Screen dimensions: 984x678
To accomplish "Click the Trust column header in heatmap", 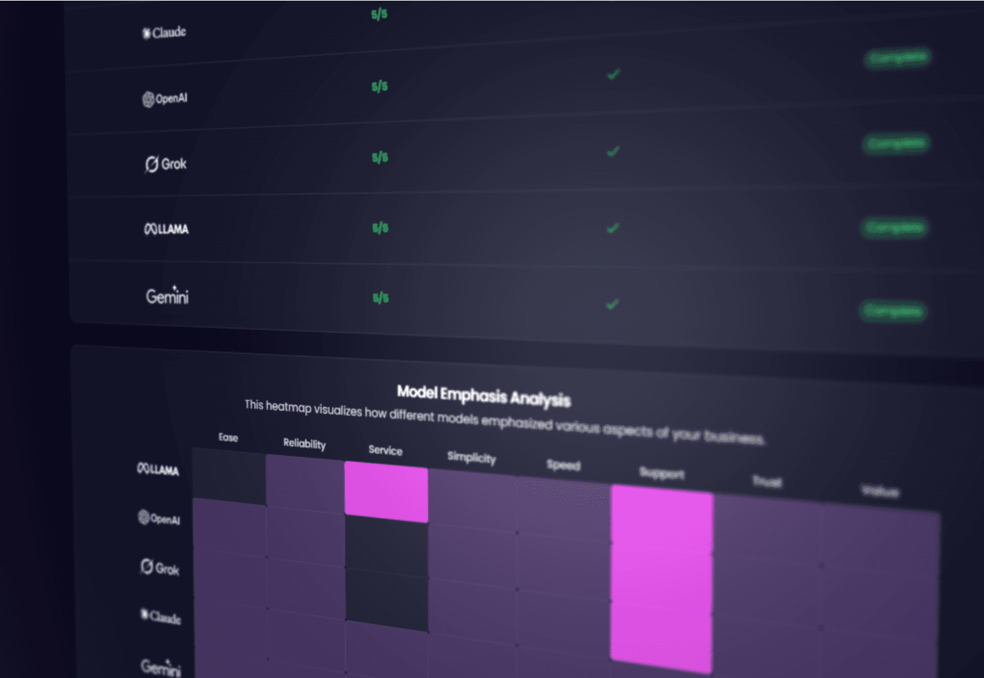I will (x=767, y=482).
